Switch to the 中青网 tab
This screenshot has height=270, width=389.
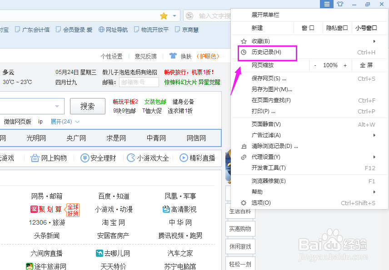[156, 138]
